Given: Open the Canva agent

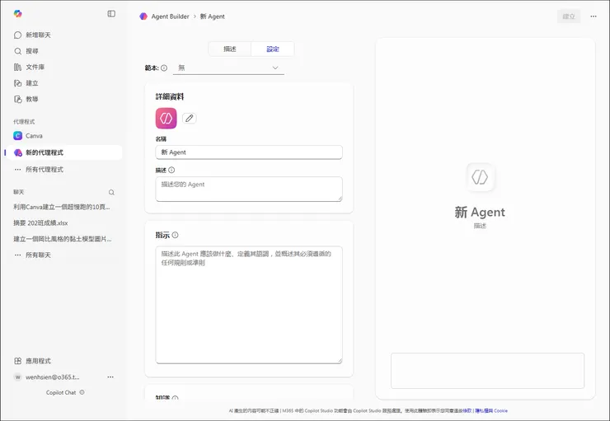Looking at the screenshot, I should [28, 136].
